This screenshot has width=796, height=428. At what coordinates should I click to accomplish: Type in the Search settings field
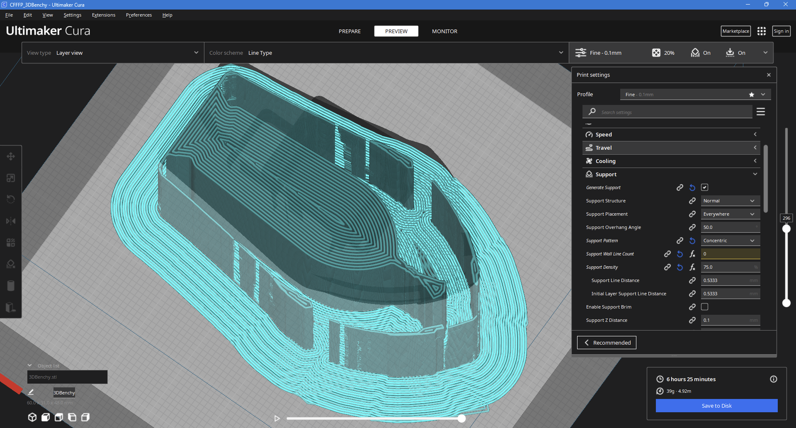[667, 112]
